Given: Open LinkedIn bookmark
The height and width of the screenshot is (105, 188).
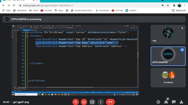Looking at the screenshot, I should [x=131, y=10].
